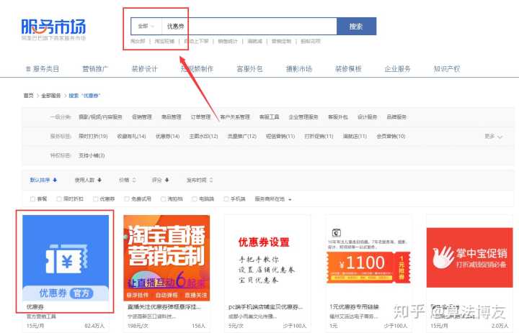Expand the 更多 service tags chevron
Screen dimensions: 519x333
coord(500,136)
